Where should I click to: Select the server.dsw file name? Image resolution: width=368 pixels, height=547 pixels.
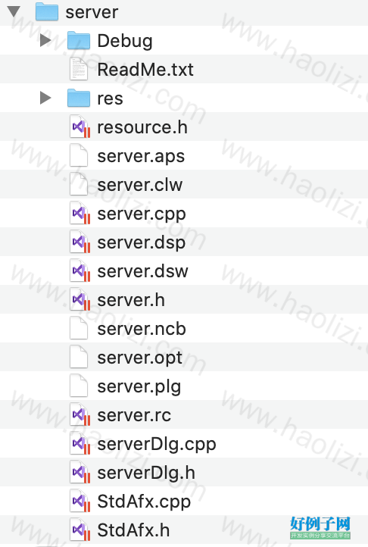pyautogui.click(x=142, y=271)
